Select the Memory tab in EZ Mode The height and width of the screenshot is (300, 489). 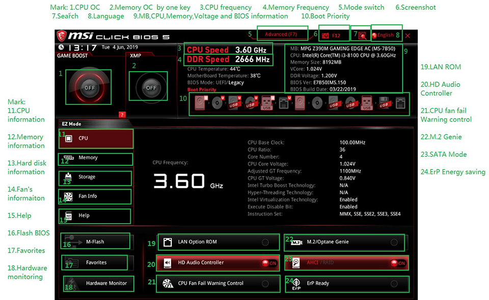click(x=96, y=158)
